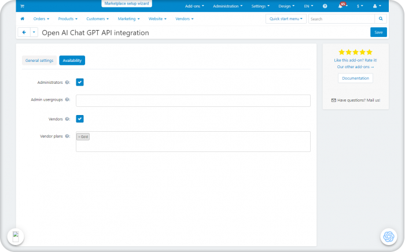Image resolution: width=405 pixels, height=252 pixels.
Task: Uncheck the Vendors checkbox
Action: click(x=80, y=119)
